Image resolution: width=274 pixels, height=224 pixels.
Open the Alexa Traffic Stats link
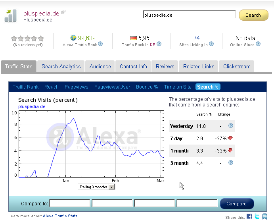click(60, 216)
